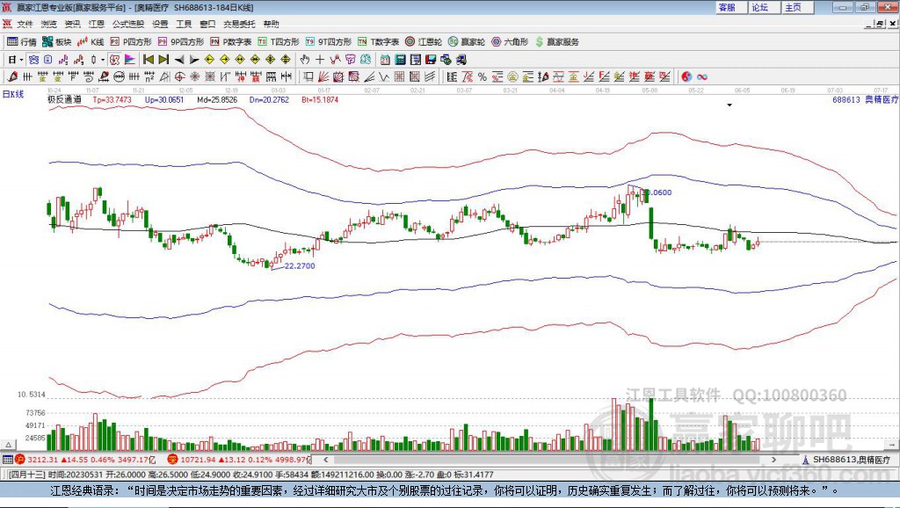Open the P数字表 number table
This screenshot has height=508, width=900.
click(231, 42)
